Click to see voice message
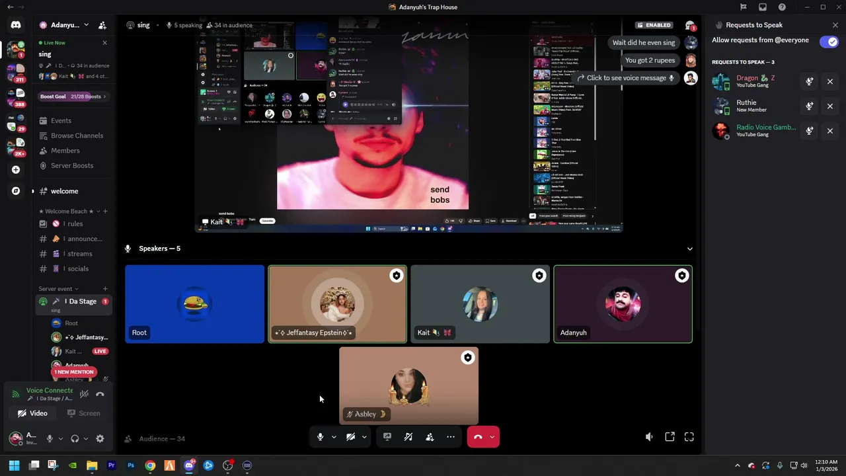The height and width of the screenshot is (476, 846). [626, 78]
